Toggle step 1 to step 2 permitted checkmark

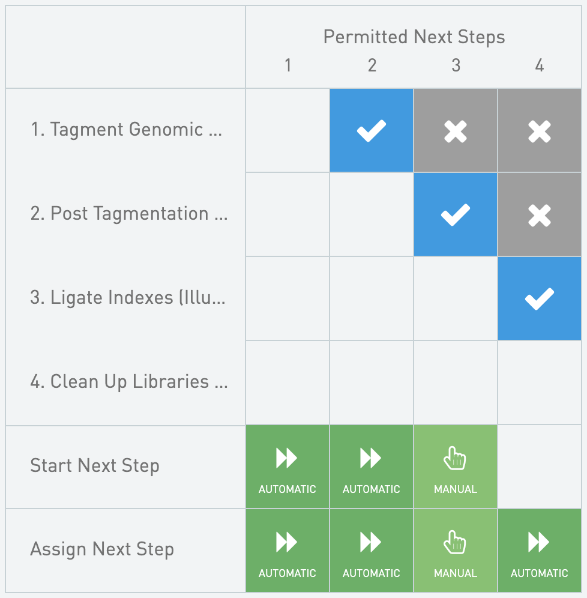(x=372, y=130)
